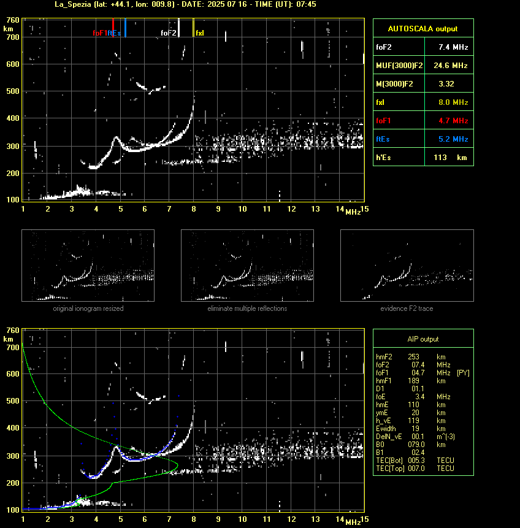Select the DelN_vE 00.1 row
This screenshot has height=528, width=520.
[x=416, y=437]
